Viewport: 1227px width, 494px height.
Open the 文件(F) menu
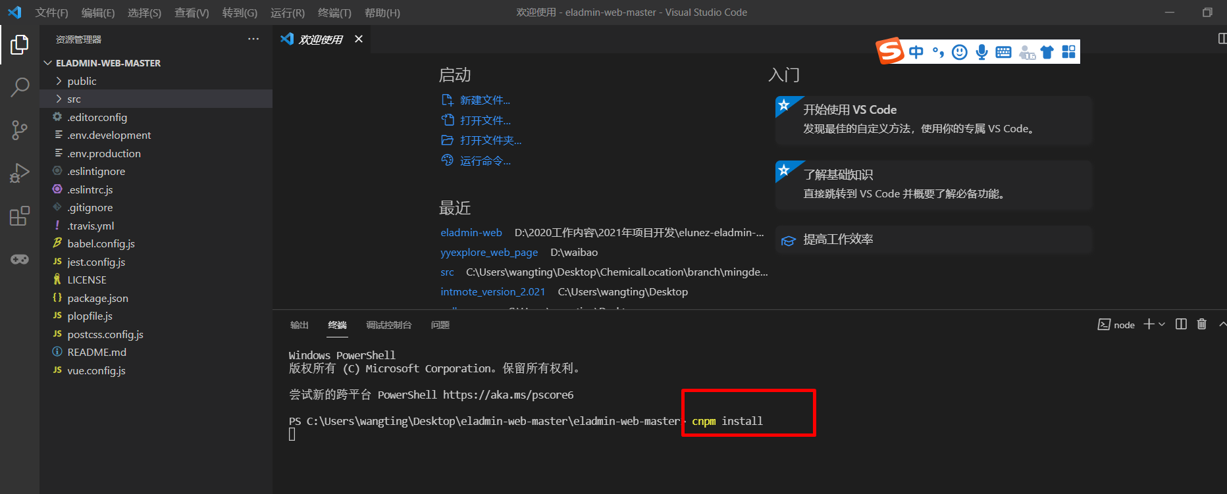(51, 12)
